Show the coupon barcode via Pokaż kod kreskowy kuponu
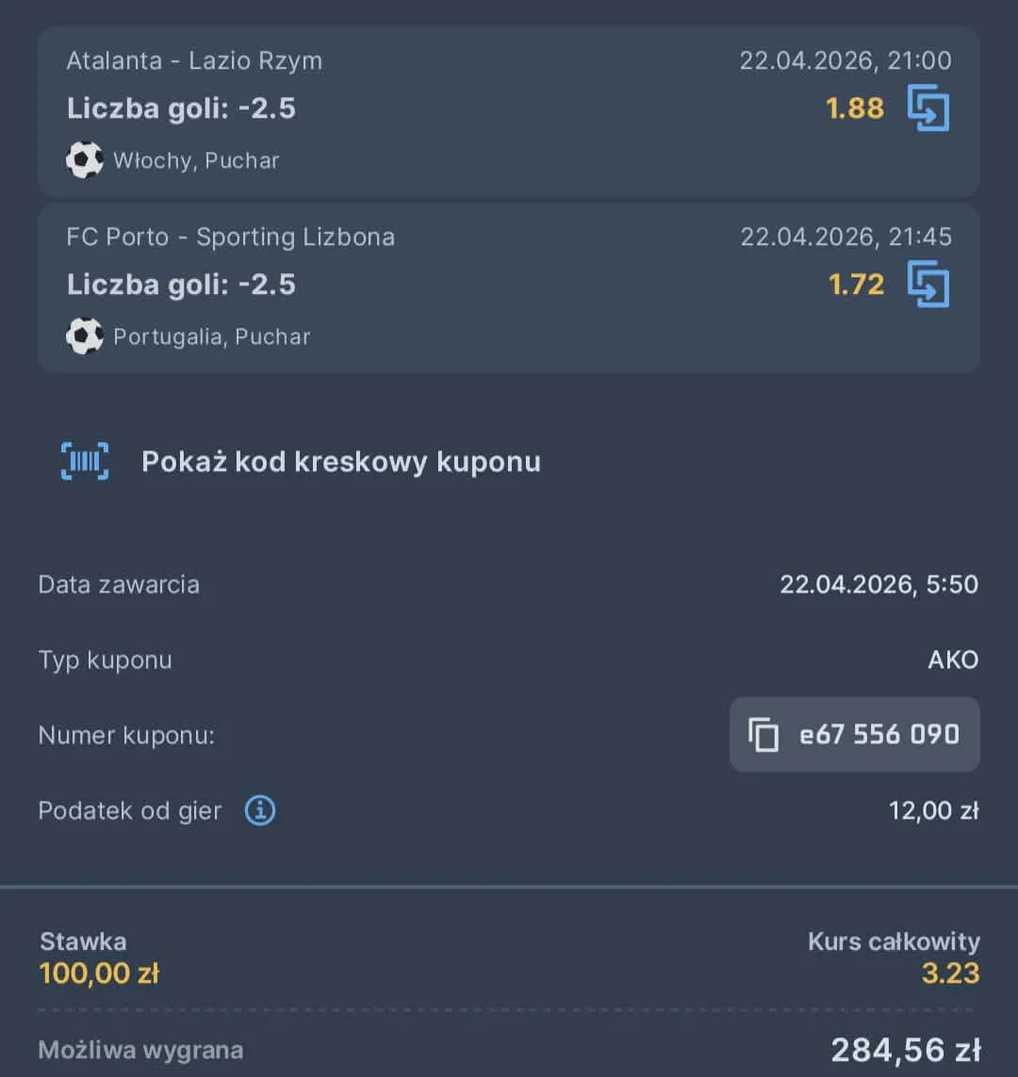Image resolution: width=1018 pixels, height=1077 pixels. click(x=341, y=461)
